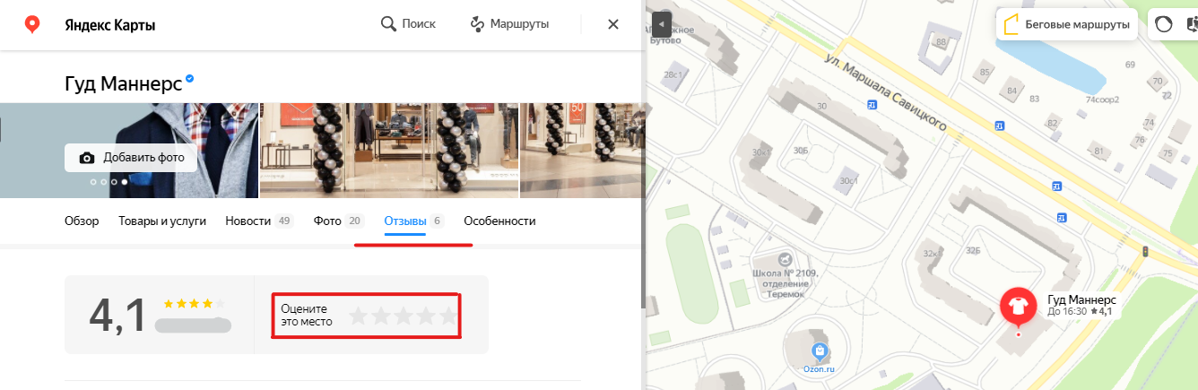Open the Фото tab
Viewport: 1198px width, 390px height.
point(338,221)
